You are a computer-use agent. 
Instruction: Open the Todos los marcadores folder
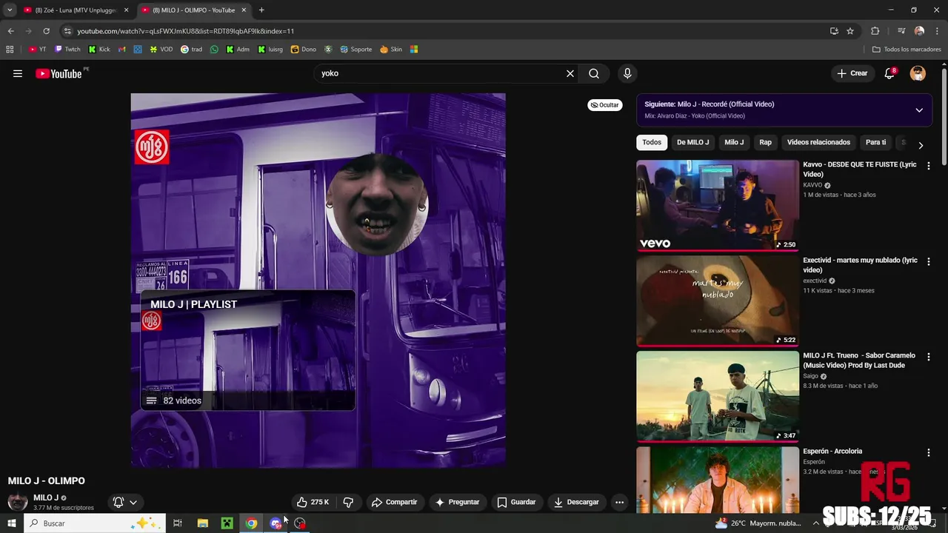pos(907,50)
